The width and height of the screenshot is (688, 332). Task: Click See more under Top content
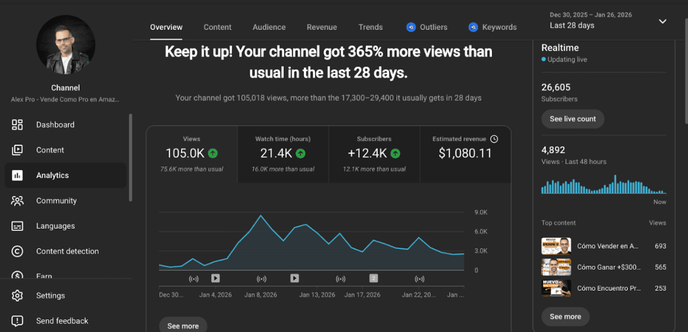(565, 316)
